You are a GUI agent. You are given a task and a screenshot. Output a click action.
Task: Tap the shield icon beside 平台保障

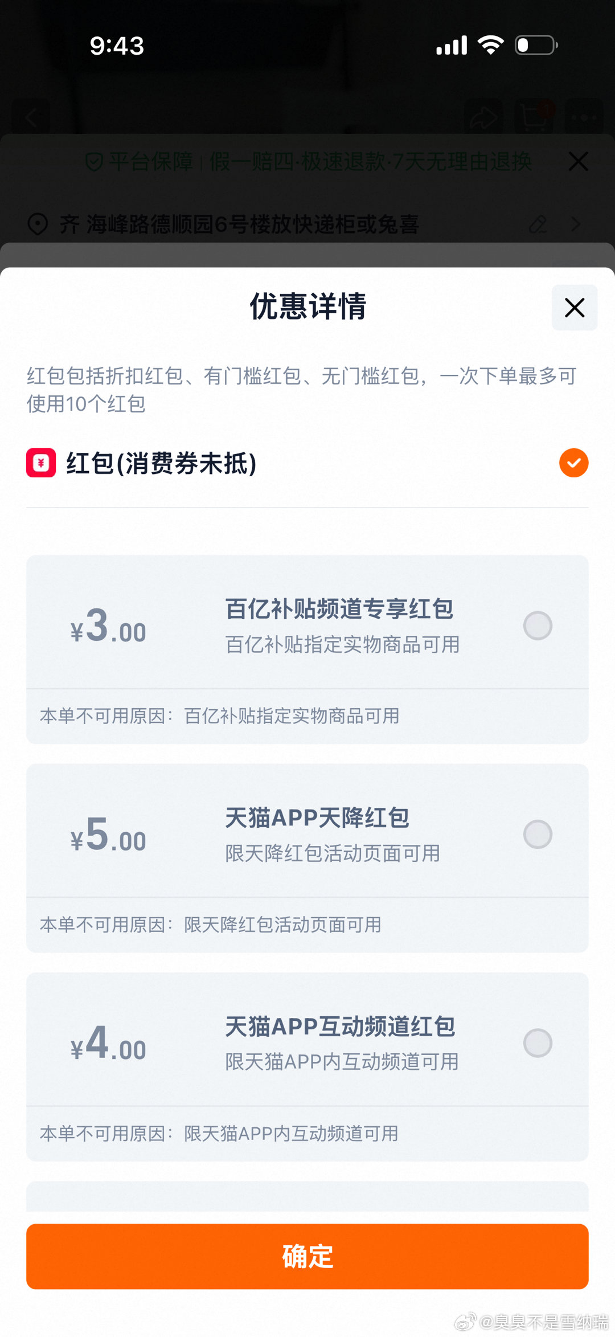coord(94,162)
